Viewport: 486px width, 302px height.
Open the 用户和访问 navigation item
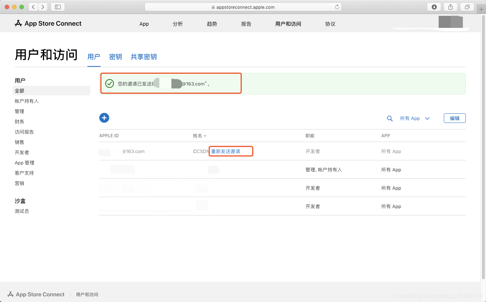(x=288, y=24)
